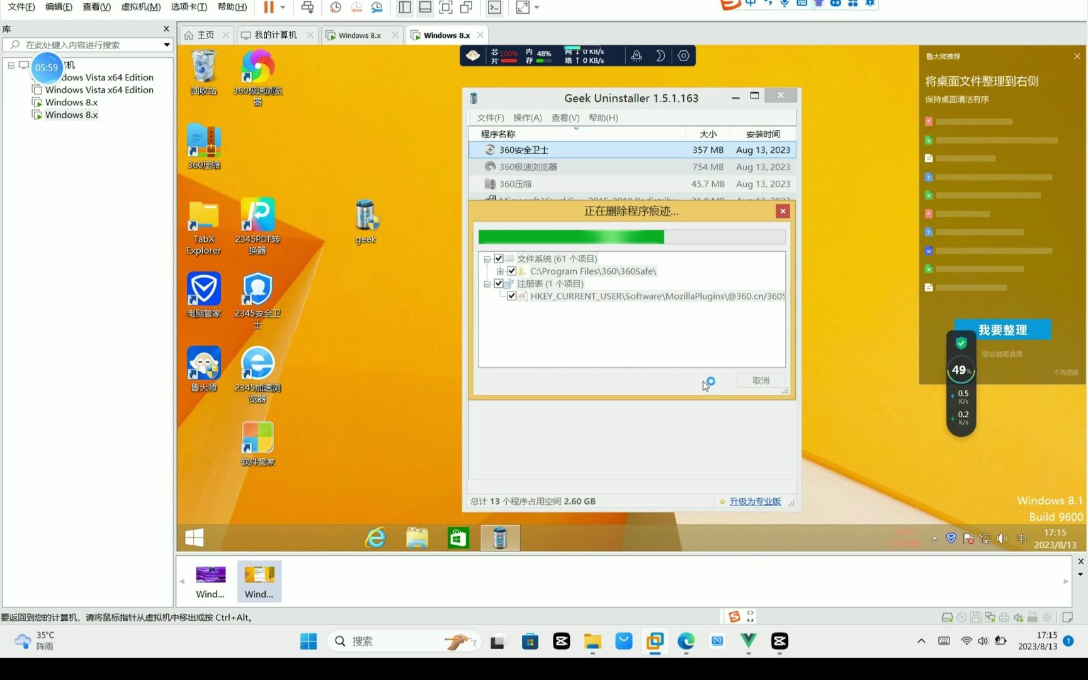1088x680 pixels.
Task: Open 2345PDF转换器 desktop shortcut
Action: (258, 225)
